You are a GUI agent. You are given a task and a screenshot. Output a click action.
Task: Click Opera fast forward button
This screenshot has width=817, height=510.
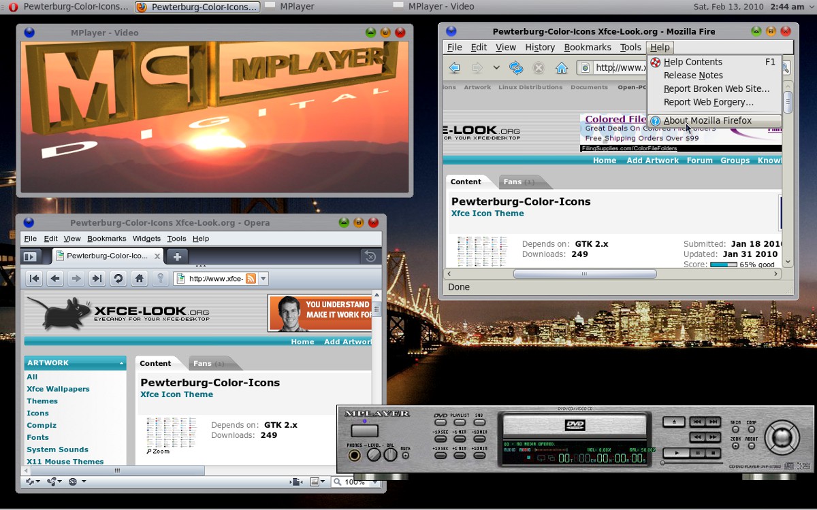coord(97,278)
